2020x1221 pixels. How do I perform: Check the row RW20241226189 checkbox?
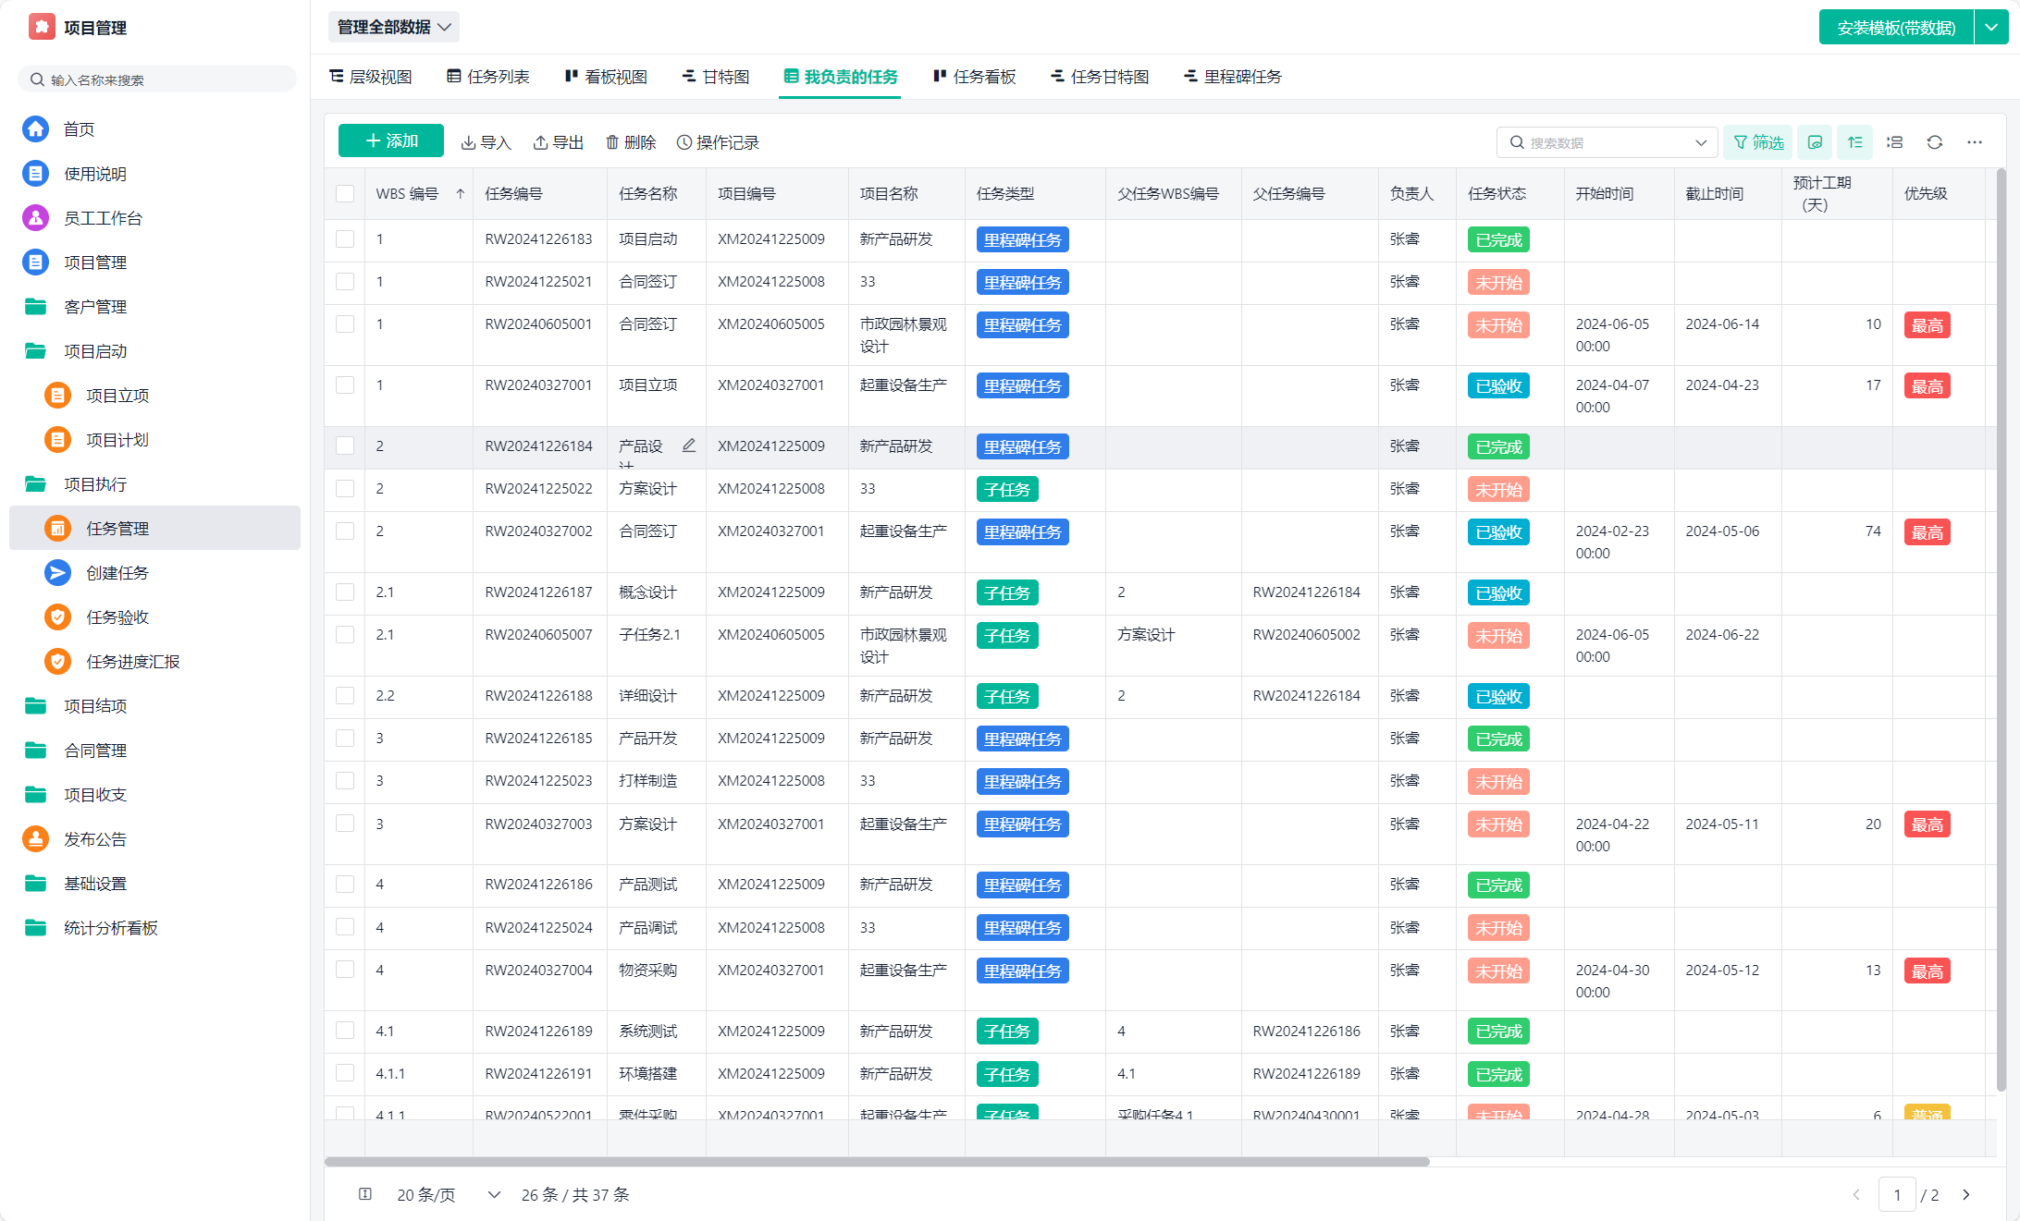[x=345, y=1031]
